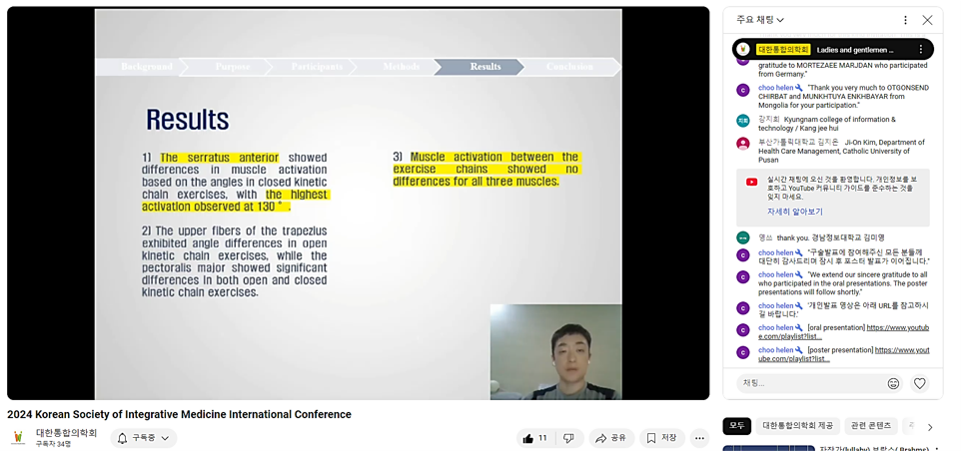Screen dimensions: 961x451
Task: Expand the 구독중 subscription notification dropdown
Action: pyautogui.click(x=144, y=438)
